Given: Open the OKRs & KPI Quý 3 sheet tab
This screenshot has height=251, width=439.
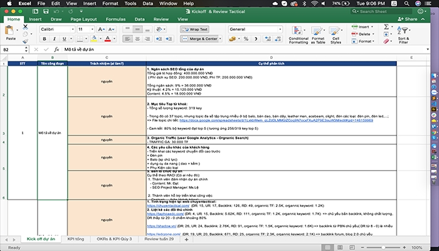Looking at the screenshot, I should coord(114,239).
